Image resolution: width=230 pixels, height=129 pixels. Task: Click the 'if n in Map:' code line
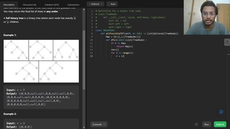[x=119, y=43]
